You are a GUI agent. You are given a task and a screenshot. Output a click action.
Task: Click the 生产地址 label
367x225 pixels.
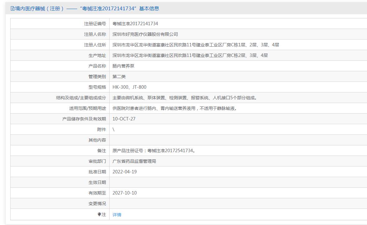[97, 55]
